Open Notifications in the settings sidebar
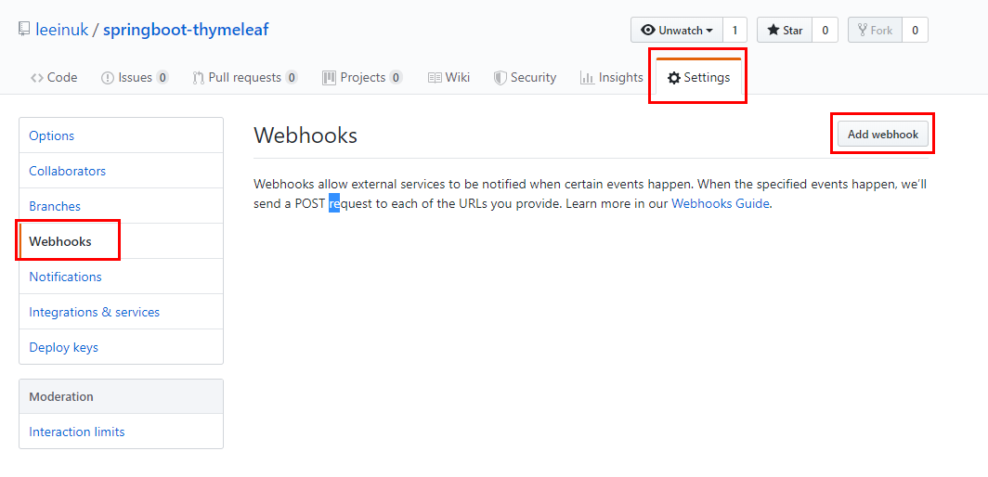This screenshot has width=988, height=477. 121,277
